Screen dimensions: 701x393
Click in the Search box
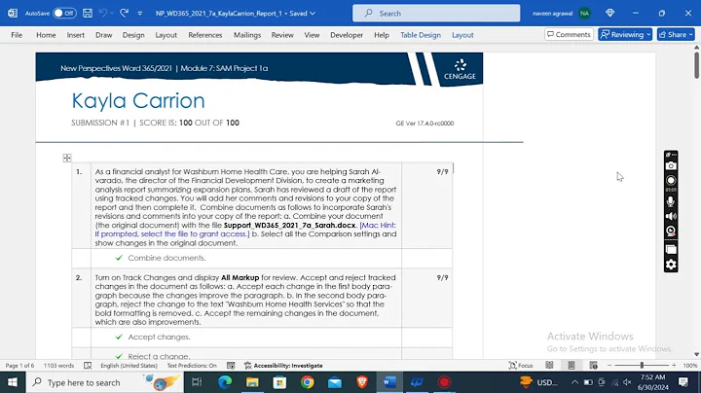[436, 14]
